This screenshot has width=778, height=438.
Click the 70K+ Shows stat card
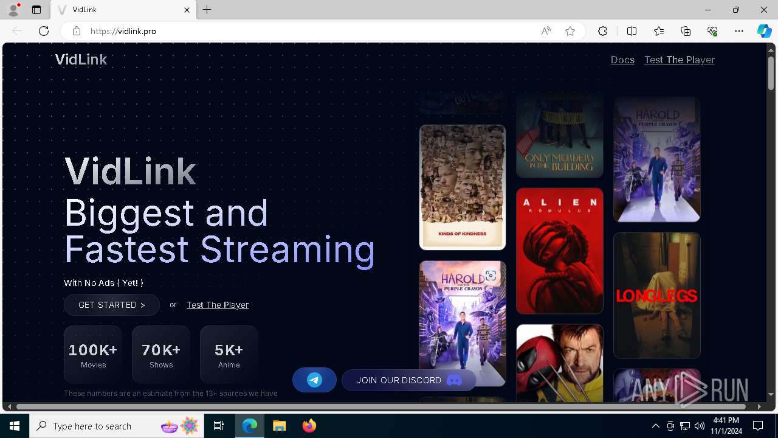point(161,355)
